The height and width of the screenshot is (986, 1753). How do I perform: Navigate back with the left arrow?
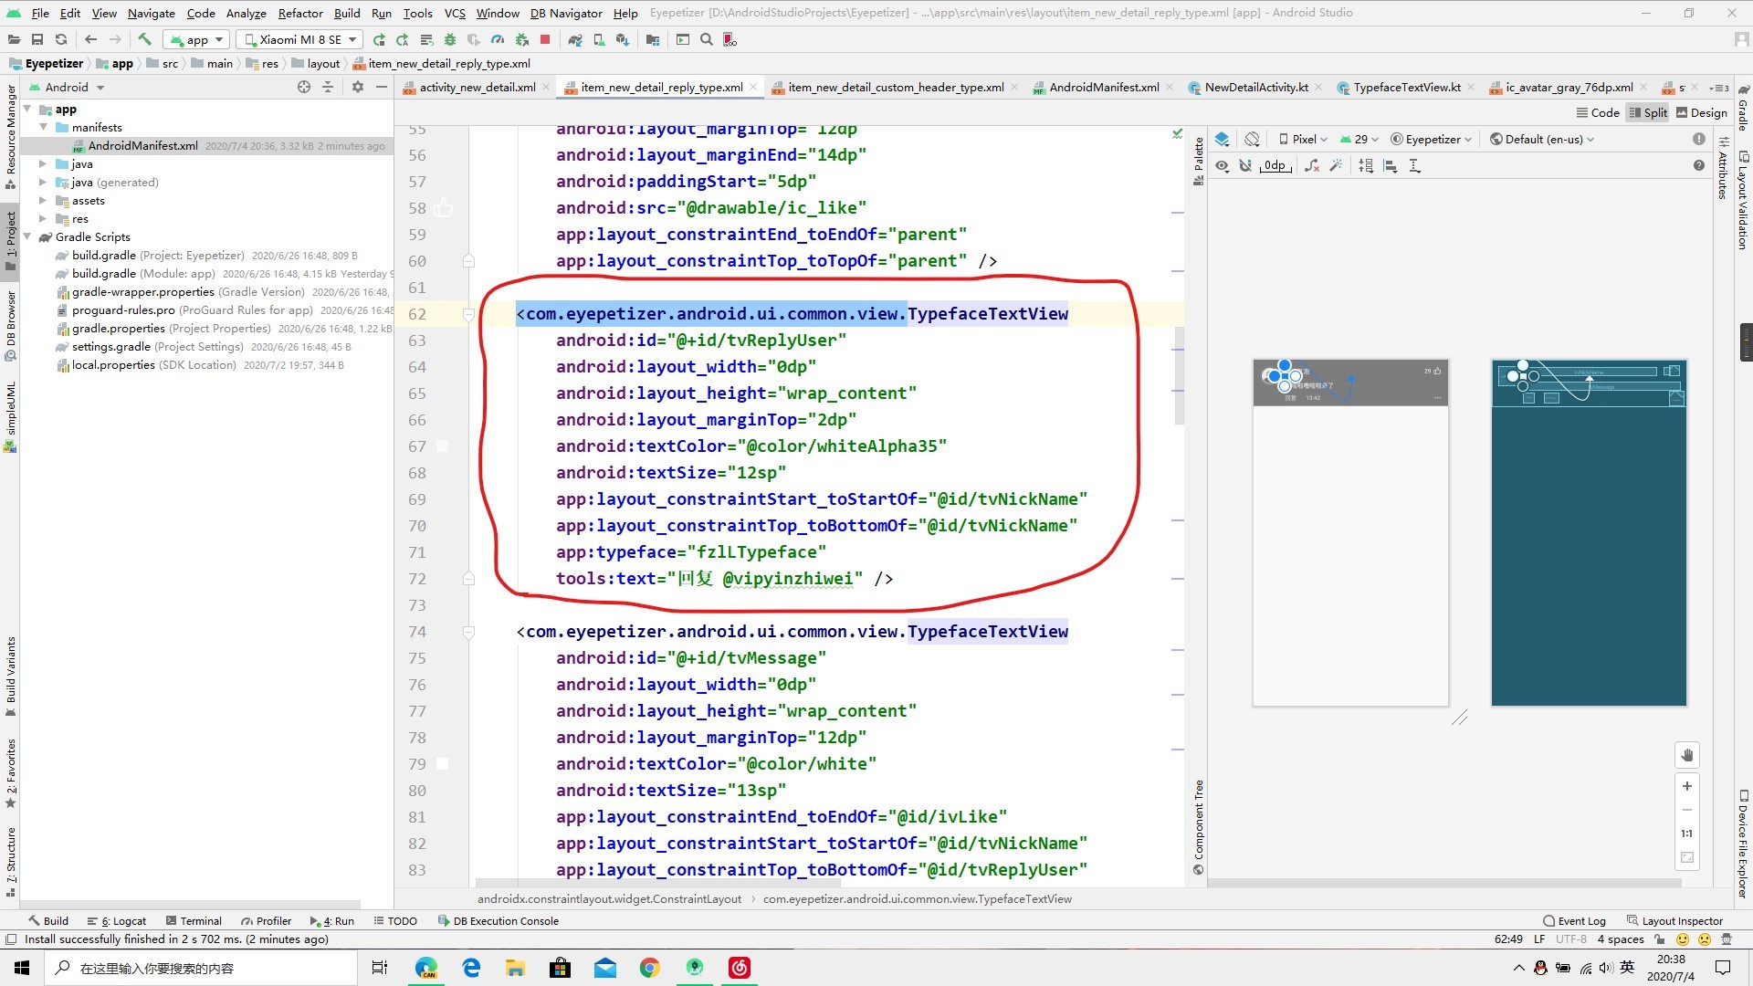click(x=90, y=39)
